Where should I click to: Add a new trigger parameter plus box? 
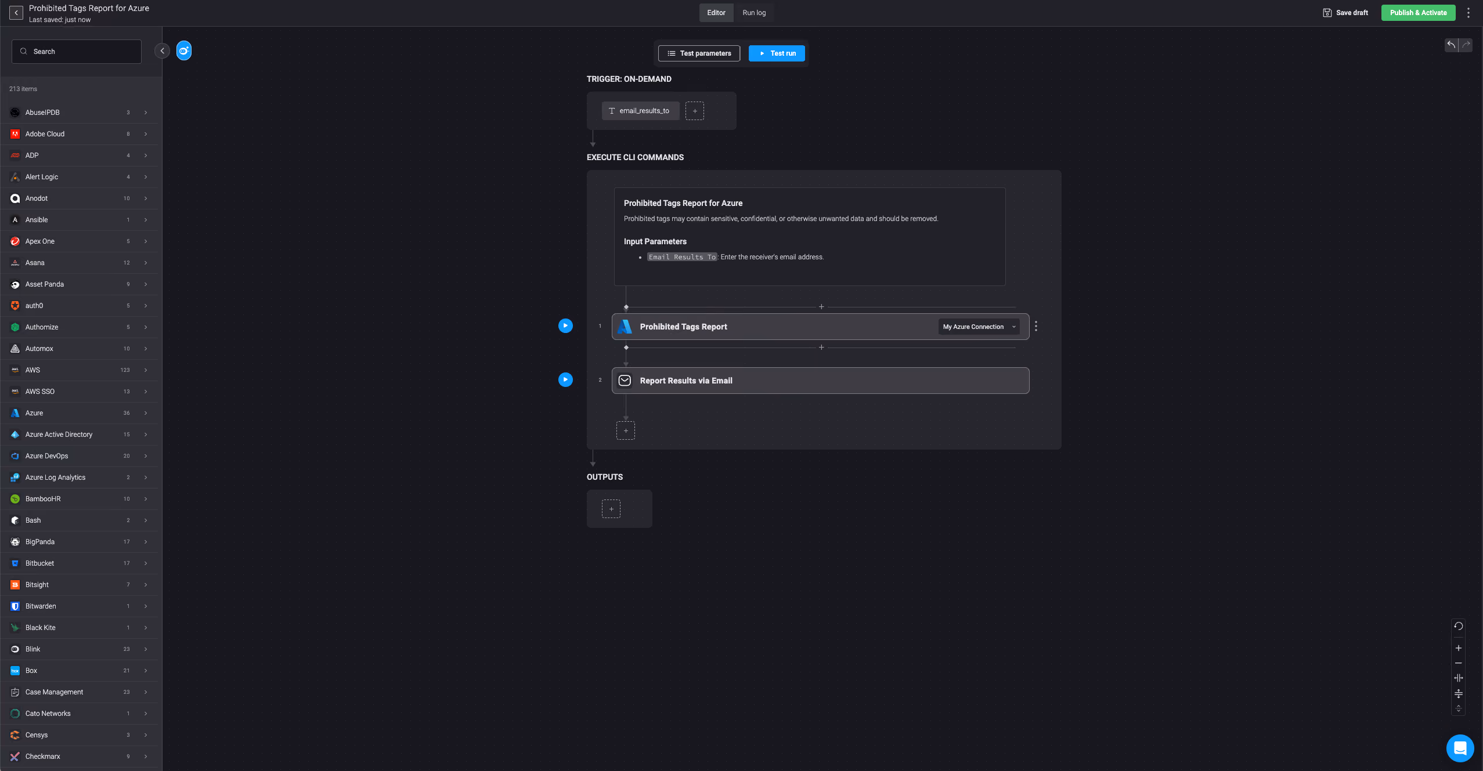695,111
